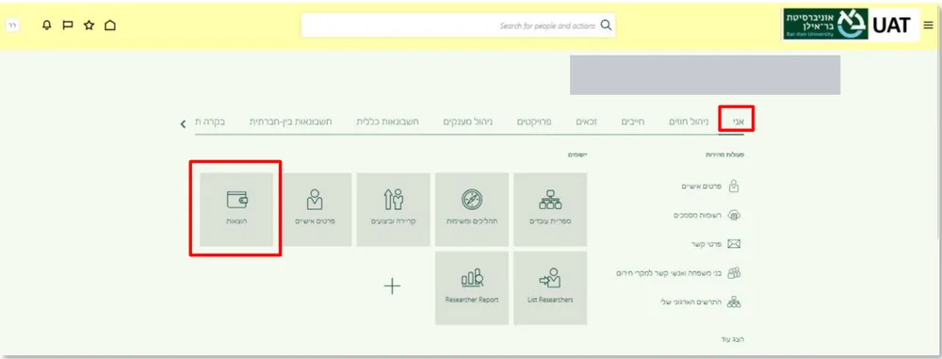The height and width of the screenshot is (359, 942).
Task: Open the פרויקטים tab
Action: pos(534,122)
